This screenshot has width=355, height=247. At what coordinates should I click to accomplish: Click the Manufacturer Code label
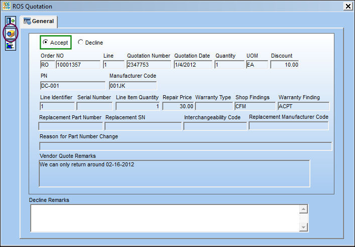tap(133, 76)
